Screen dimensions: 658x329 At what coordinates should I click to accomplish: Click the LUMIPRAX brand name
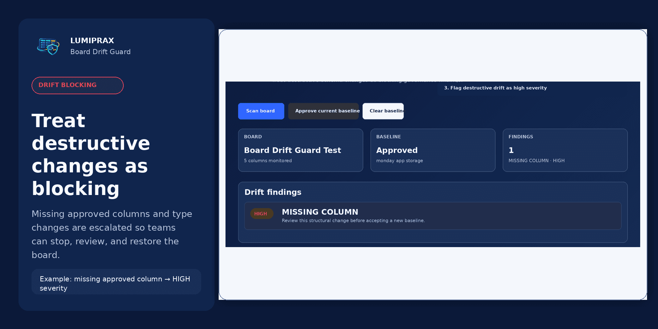click(92, 40)
